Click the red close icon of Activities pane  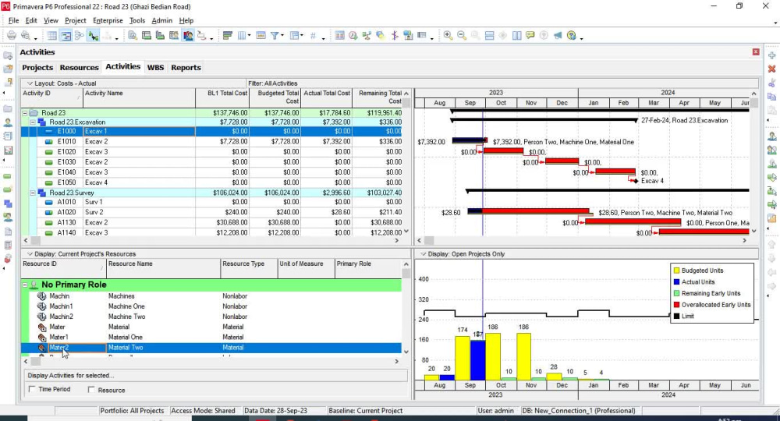(756, 51)
